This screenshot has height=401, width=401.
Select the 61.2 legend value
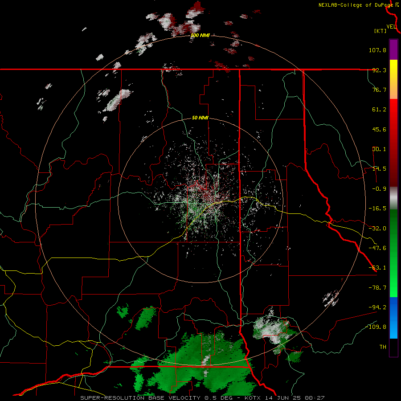(379, 110)
